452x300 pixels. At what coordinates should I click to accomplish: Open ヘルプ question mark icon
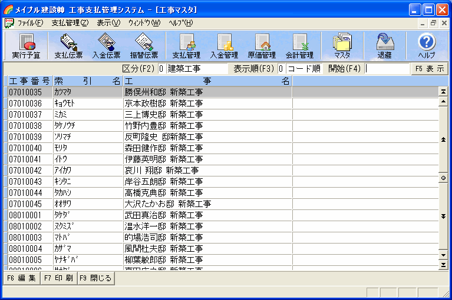(426, 46)
